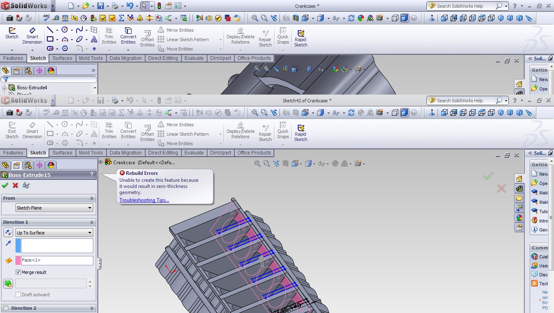Select Trim Entities in the upper window
The width and height of the screenshot is (554, 313).
[x=109, y=36]
